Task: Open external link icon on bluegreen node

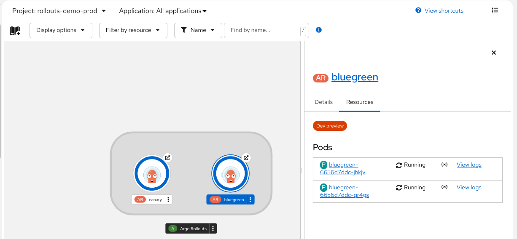Action: [x=246, y=158]
